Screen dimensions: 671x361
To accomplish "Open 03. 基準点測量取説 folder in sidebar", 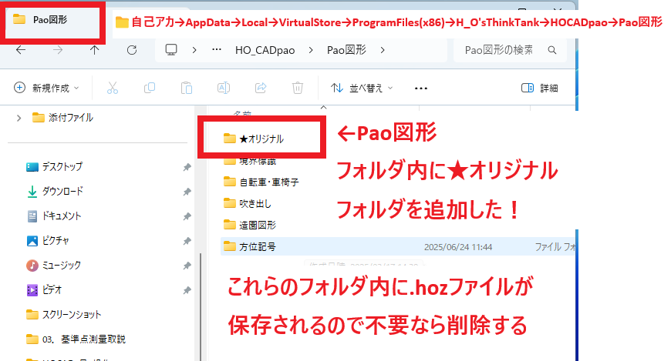I will 76,339.
